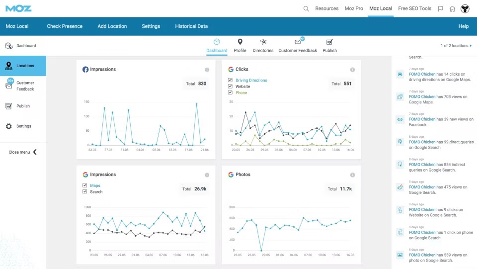The width and height of the screenshot is (477, 269).
Task: Collapse sidebar with Close menu chevron
Action: [35, 152]
